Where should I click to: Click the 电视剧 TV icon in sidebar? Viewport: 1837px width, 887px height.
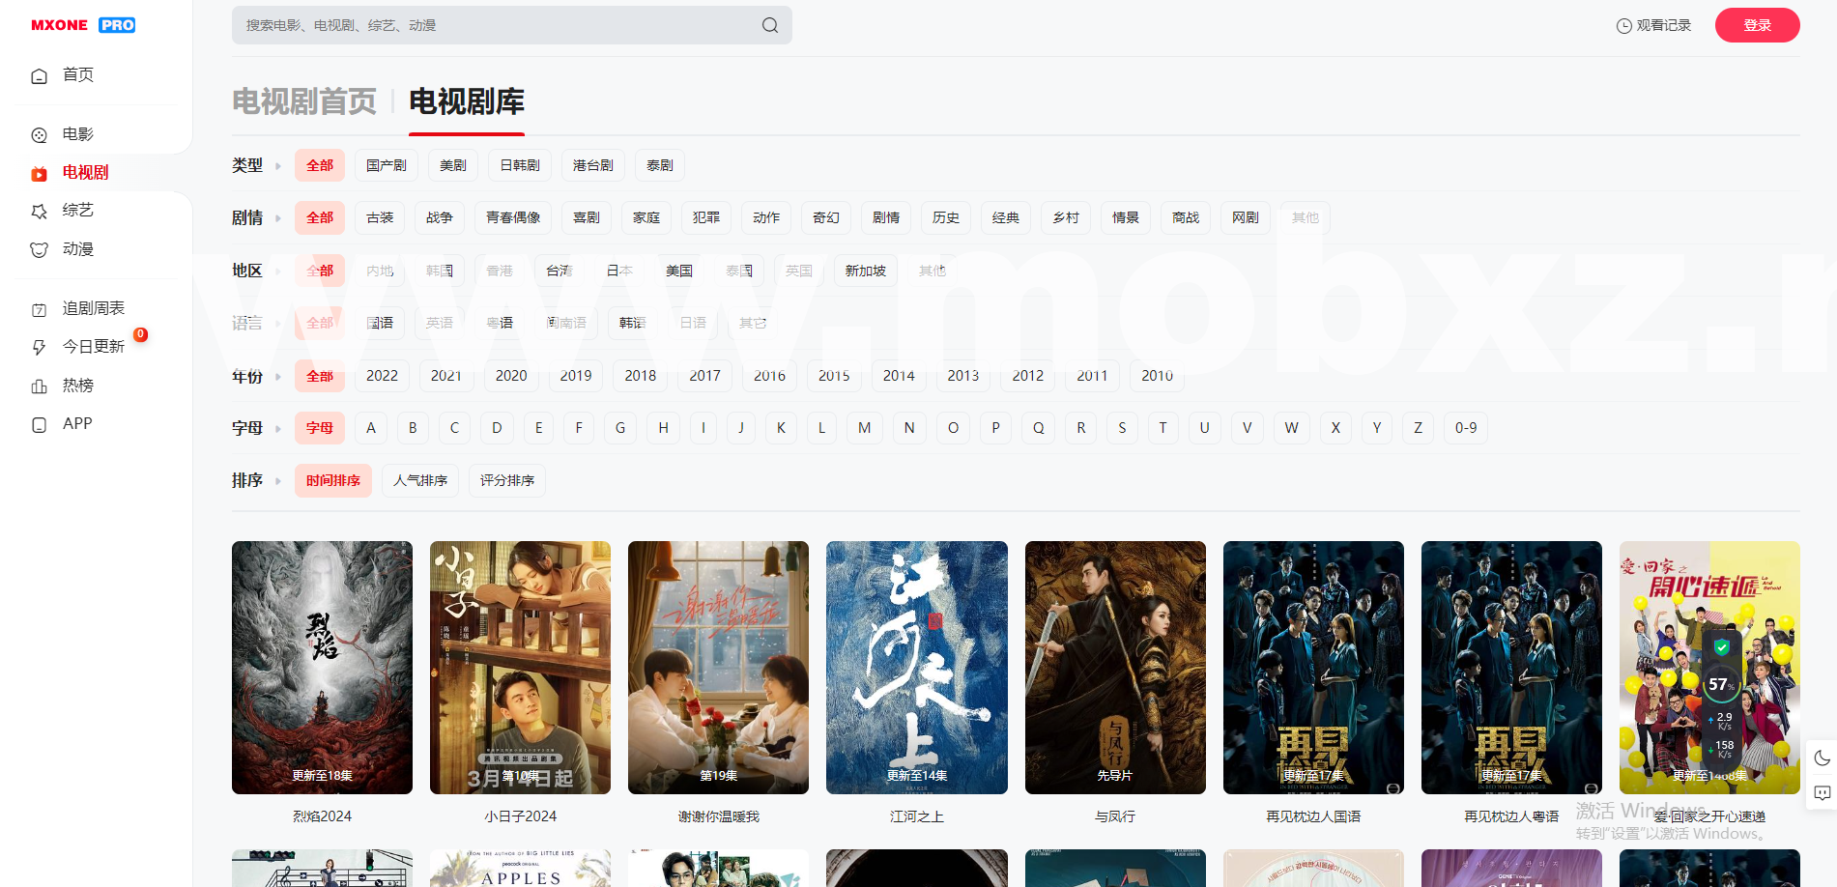tap(39, 173)
